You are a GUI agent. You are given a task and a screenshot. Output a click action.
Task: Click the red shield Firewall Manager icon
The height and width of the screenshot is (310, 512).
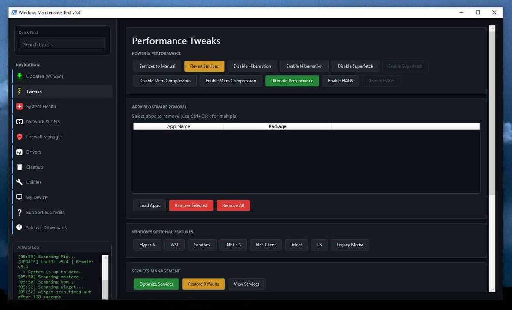20,137
